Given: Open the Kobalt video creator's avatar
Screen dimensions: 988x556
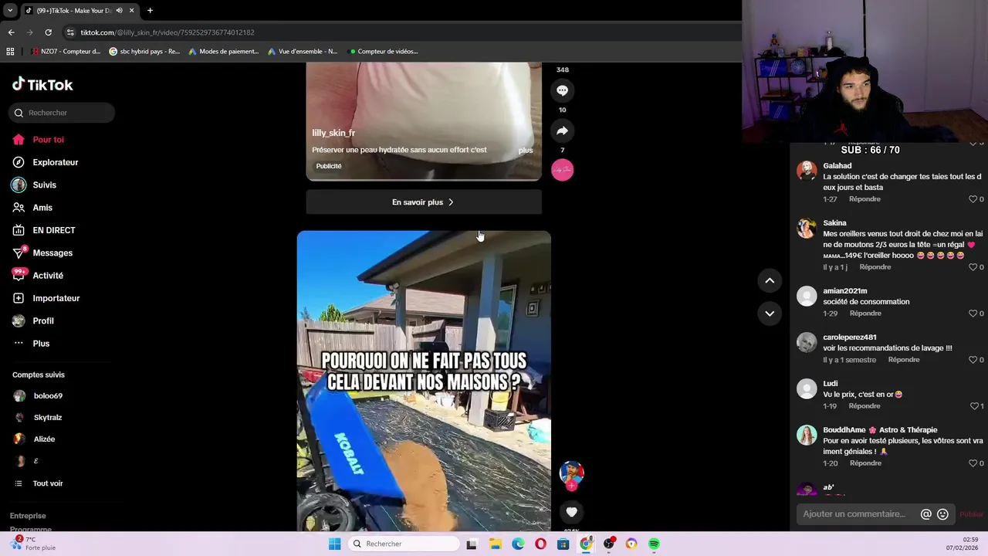Looking at the screenshot, I should pyautogui.click(x=571, y=473).
